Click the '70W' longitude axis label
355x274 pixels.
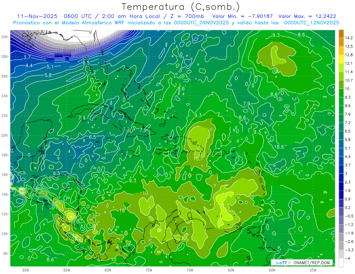(190, 270)
